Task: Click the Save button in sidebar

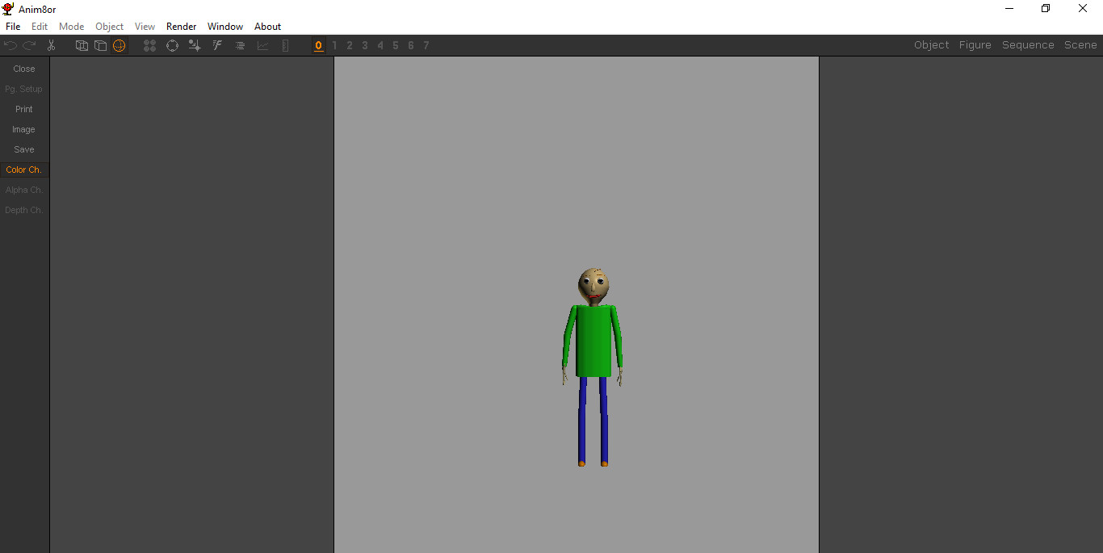Action: tap(23, 149)
